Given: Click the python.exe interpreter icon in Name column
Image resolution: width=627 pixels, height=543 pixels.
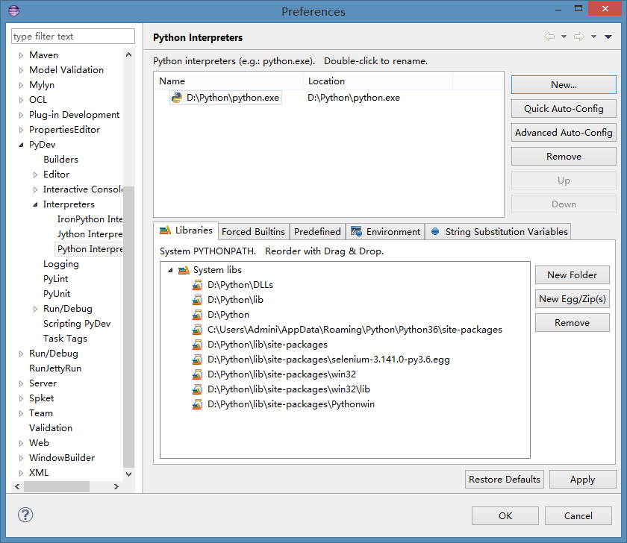Looking at the screenshot, I should (x=178, y=97).
